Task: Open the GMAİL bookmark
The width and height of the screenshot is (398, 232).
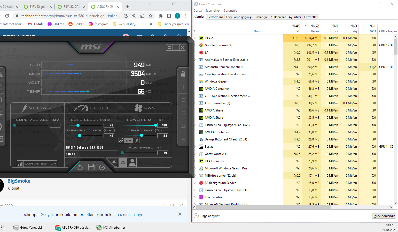Action: 36,24
